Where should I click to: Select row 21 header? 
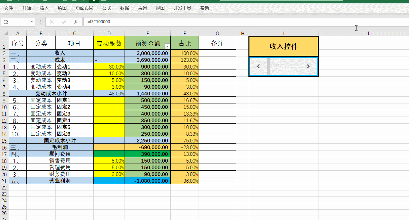point(4,181)
